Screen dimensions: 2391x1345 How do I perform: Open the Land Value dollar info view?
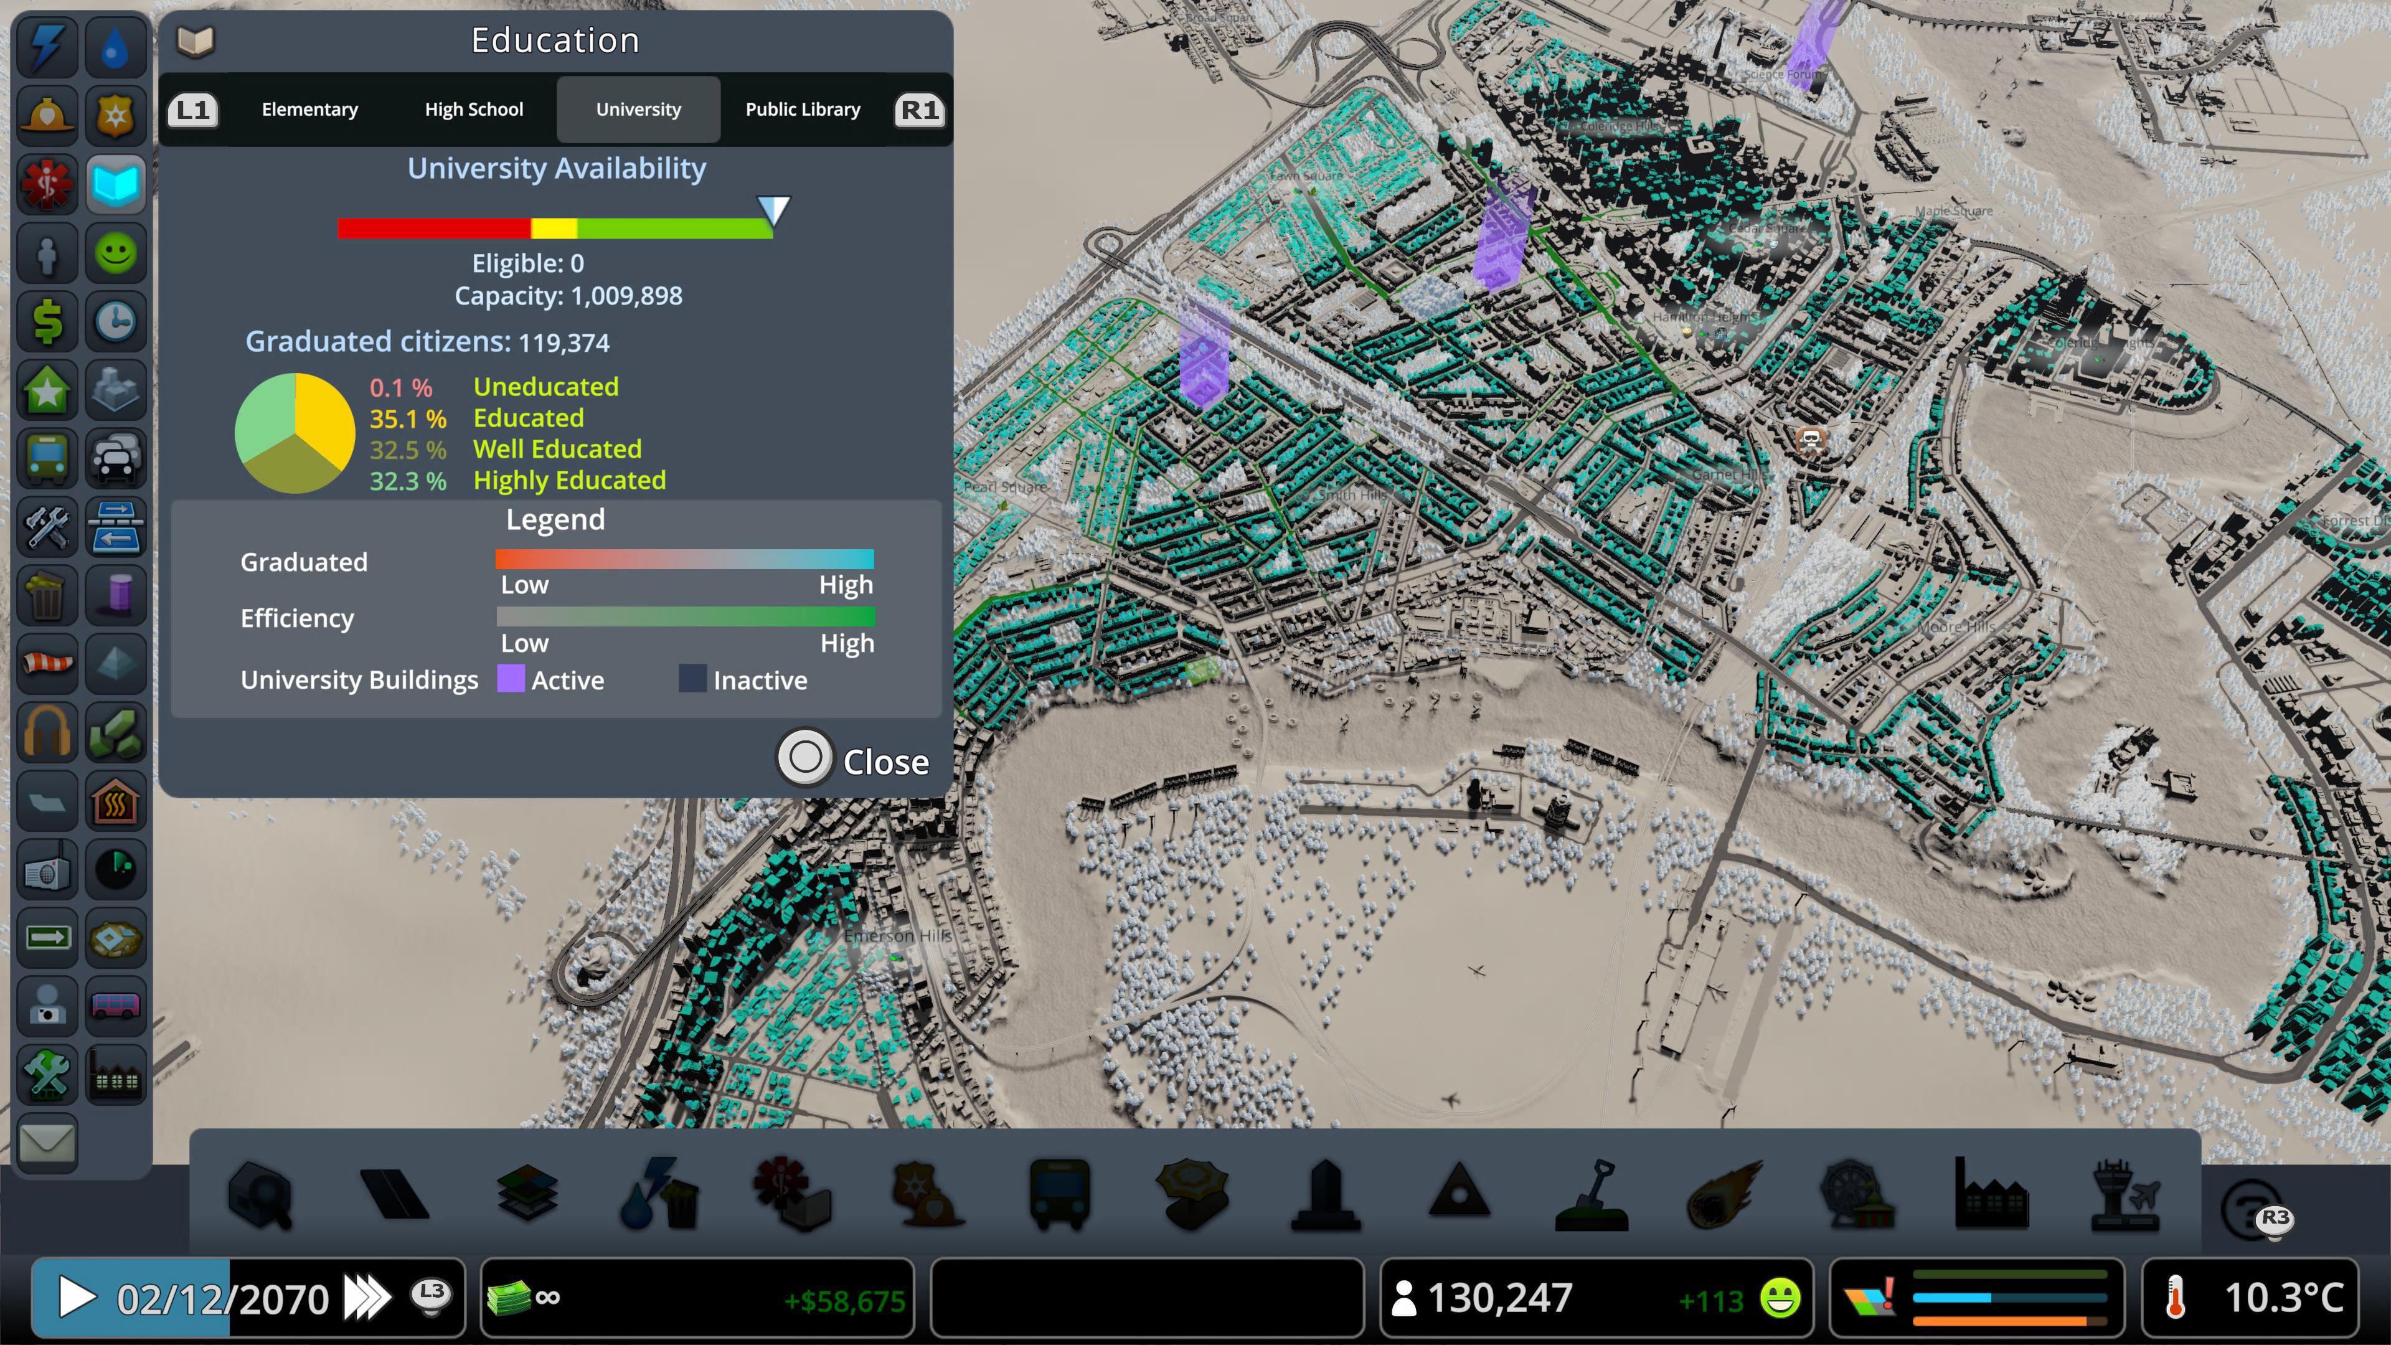[x=47, y=320]
